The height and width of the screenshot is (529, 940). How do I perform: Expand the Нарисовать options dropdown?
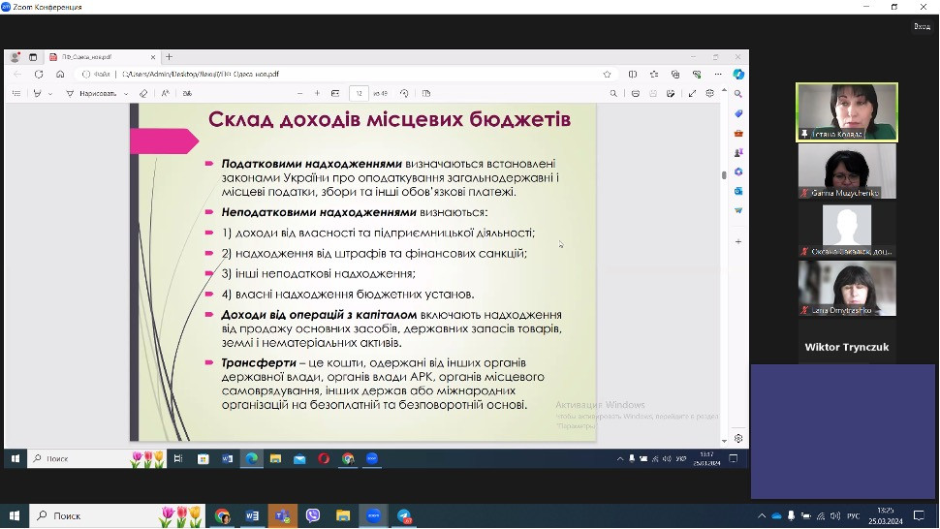click(126, 94)
